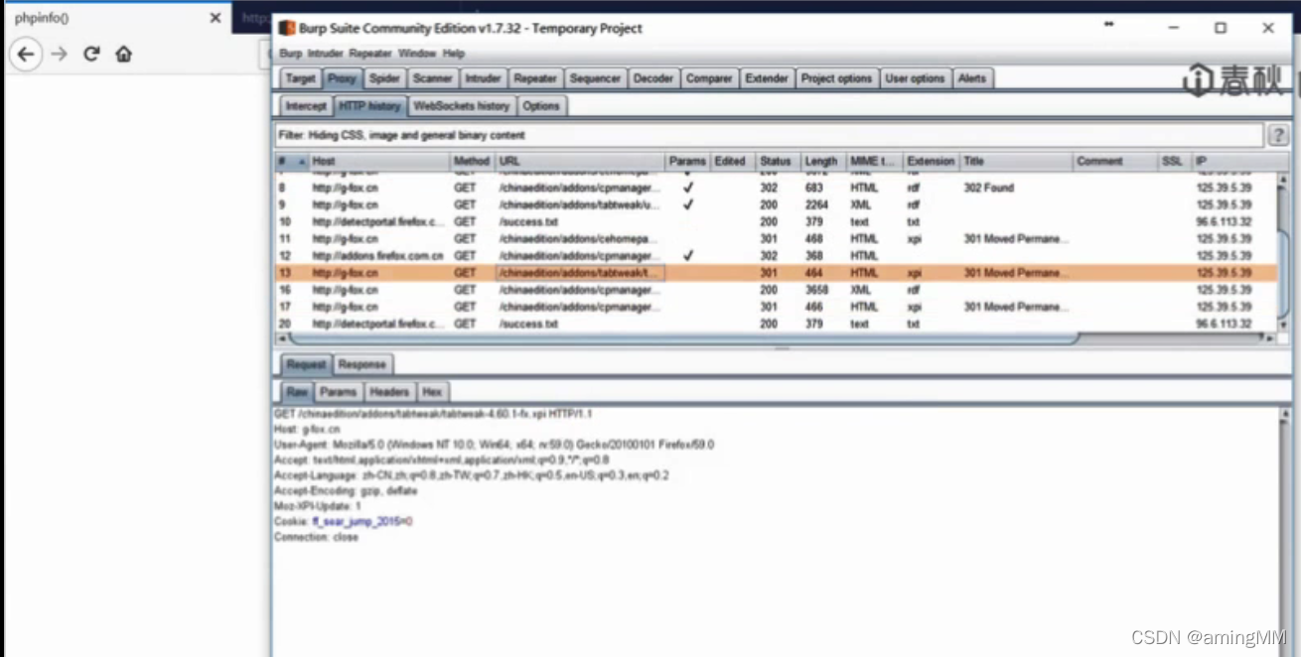Go to the Project options tab
This screenshot has height=657, width=1301.
pos(836,78)
